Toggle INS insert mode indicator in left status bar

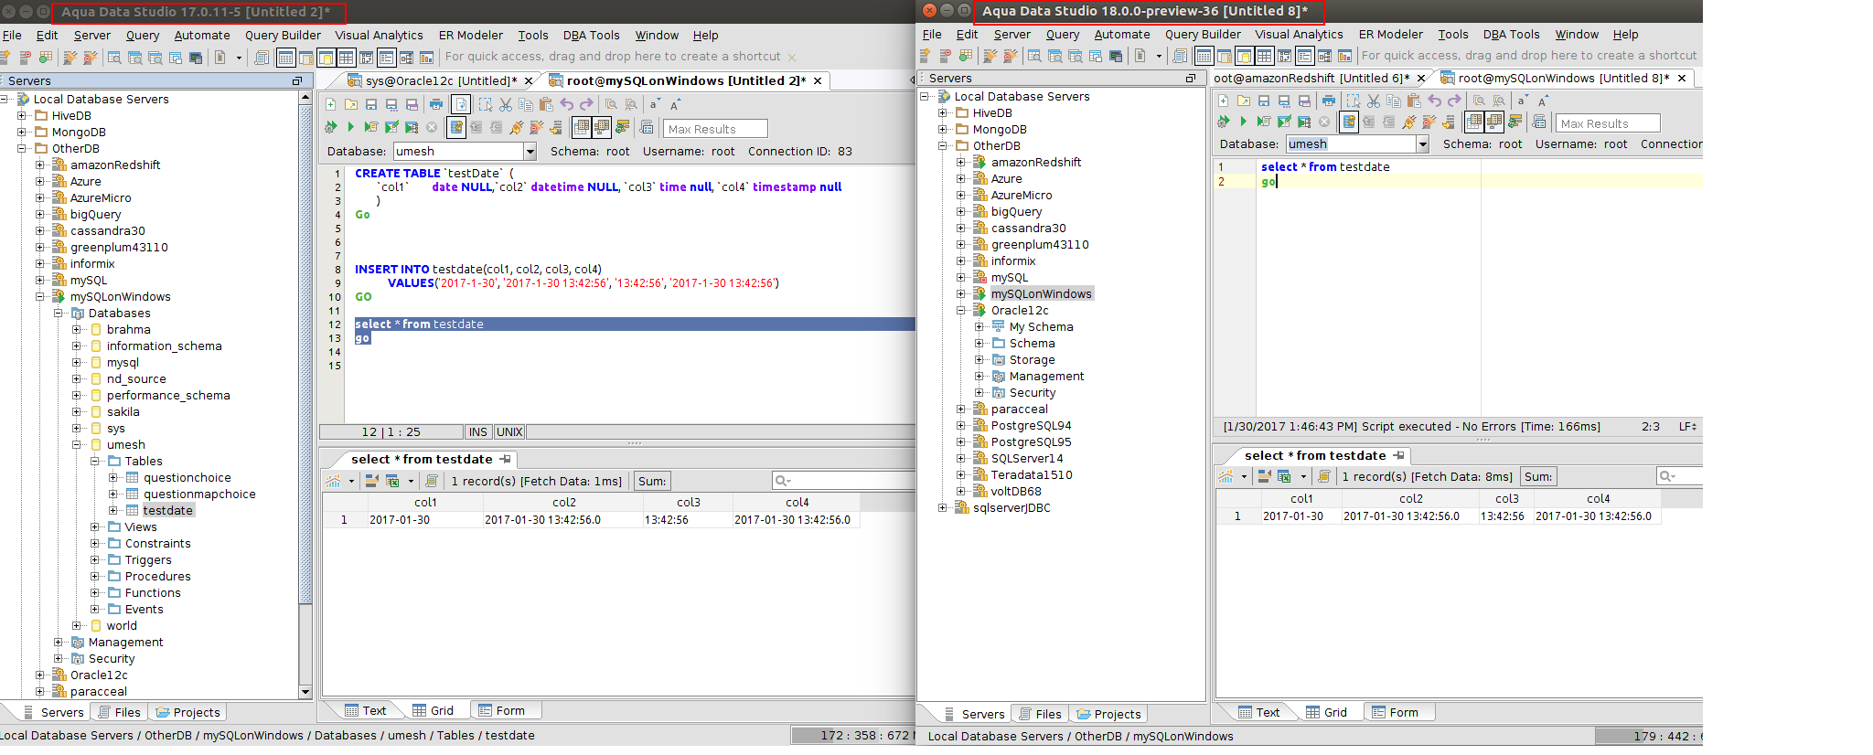click(478, 432)
